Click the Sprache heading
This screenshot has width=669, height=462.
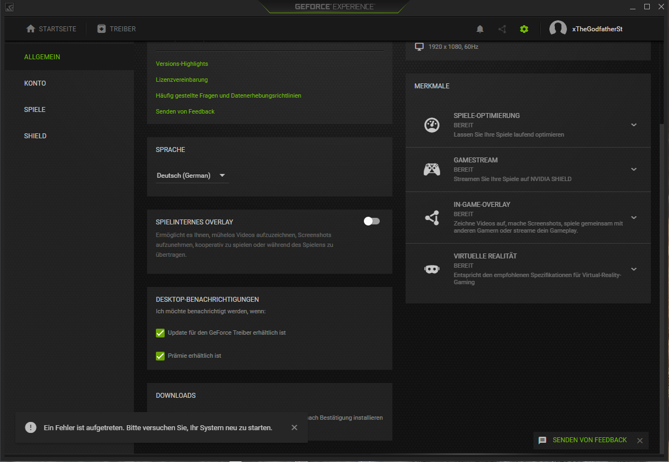[x=171, y=150]
